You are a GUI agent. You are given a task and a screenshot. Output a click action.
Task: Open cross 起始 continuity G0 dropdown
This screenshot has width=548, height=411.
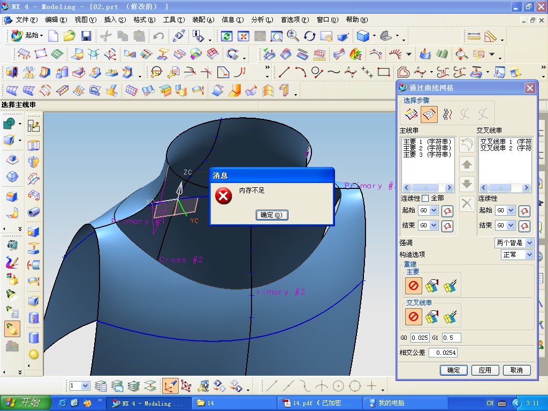click(511, 210)
